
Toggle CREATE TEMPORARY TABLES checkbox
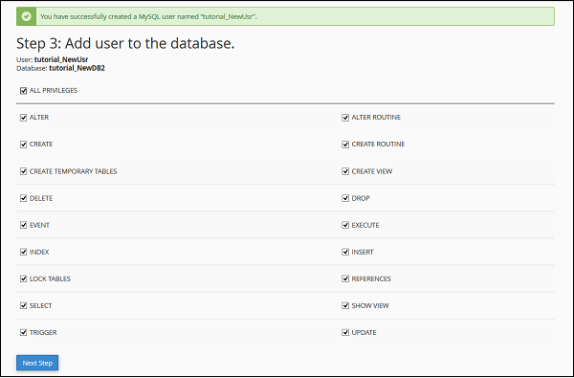tap(23, 171)
